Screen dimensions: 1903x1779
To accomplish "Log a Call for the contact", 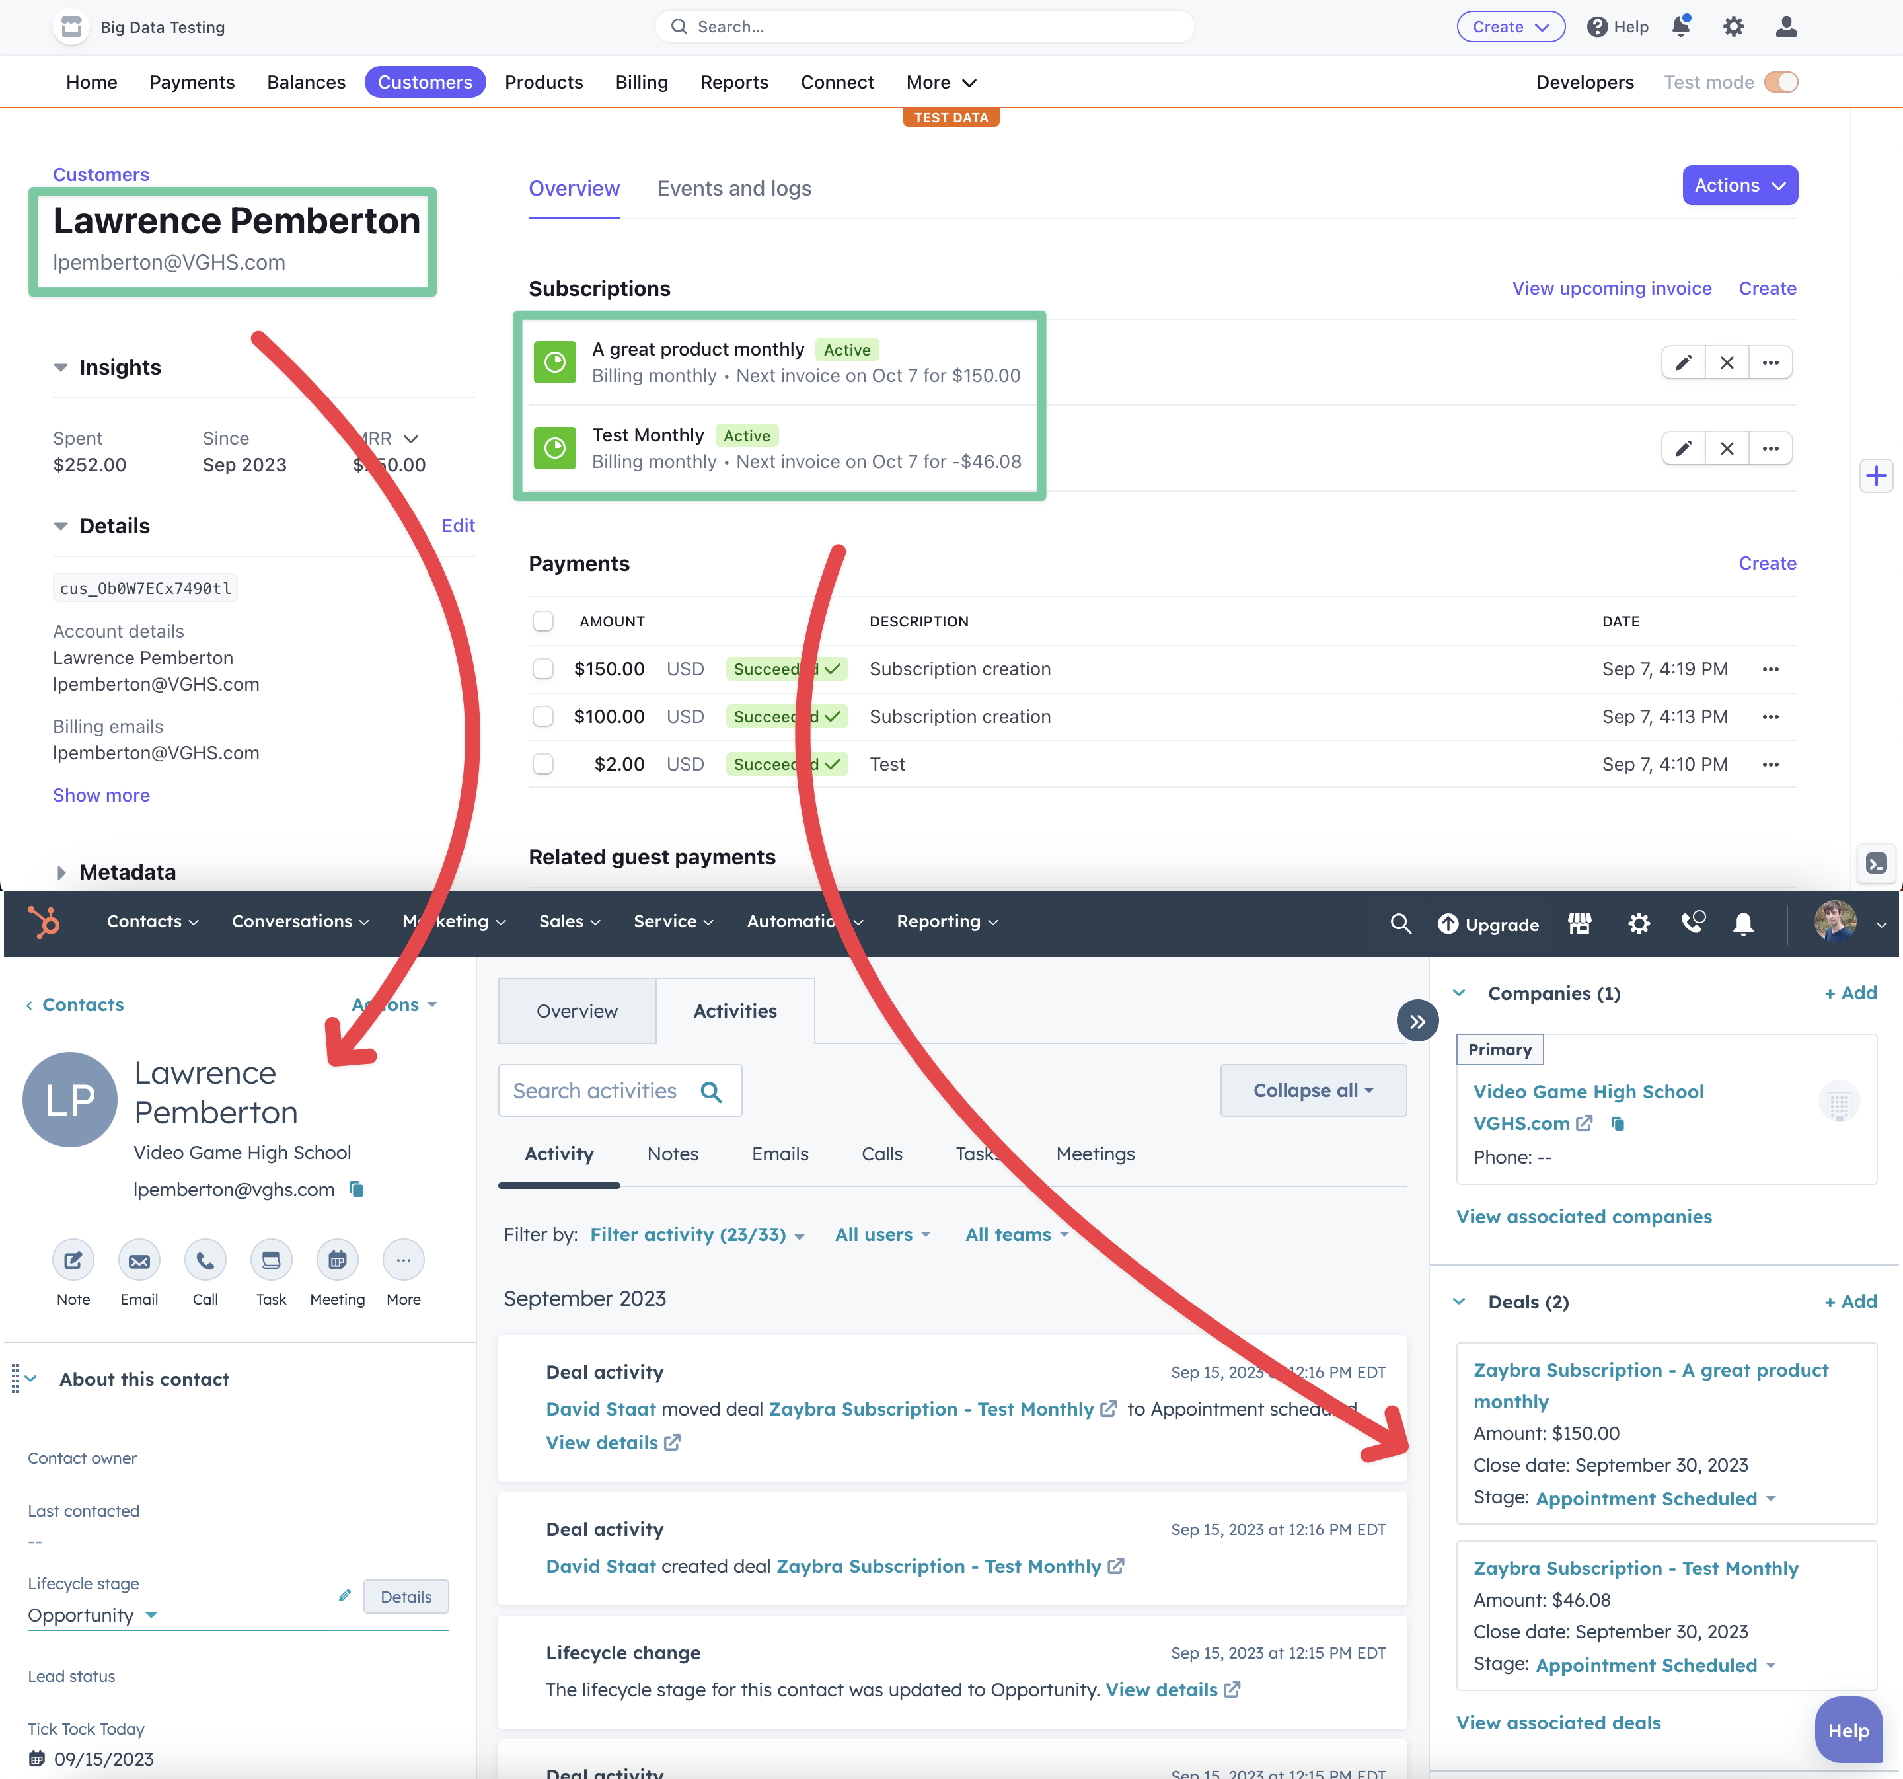I will [x=205, y=1260].
